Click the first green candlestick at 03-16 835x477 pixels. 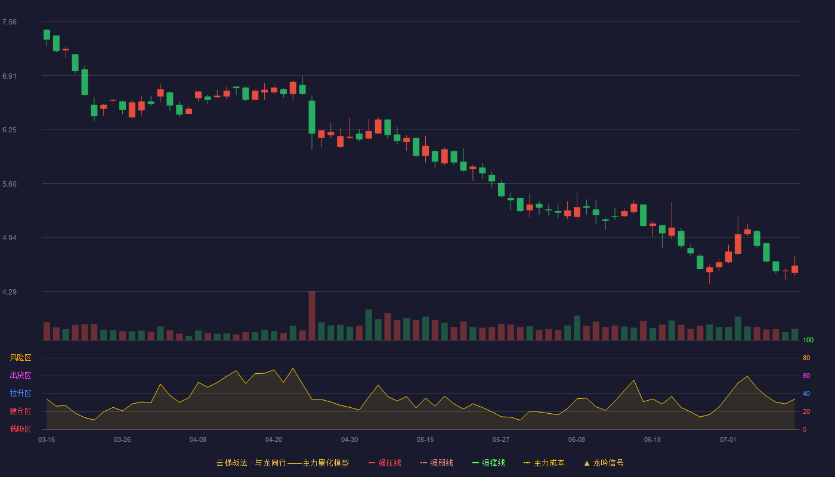click(x=47, y=35)
